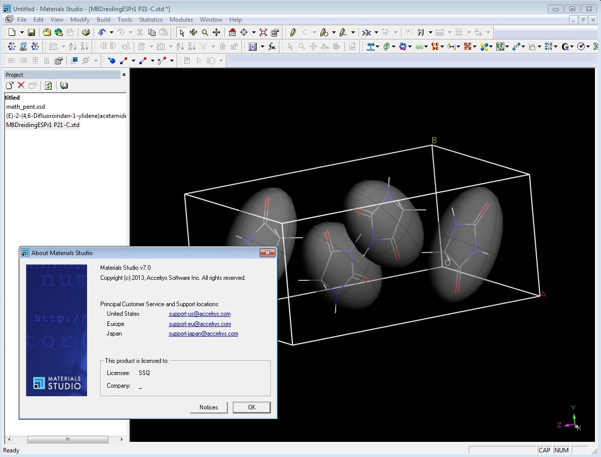This screenshot has height=457, width=601.
Task: Expand the Undo history dropdown arrow
Action: pos(111,32)
